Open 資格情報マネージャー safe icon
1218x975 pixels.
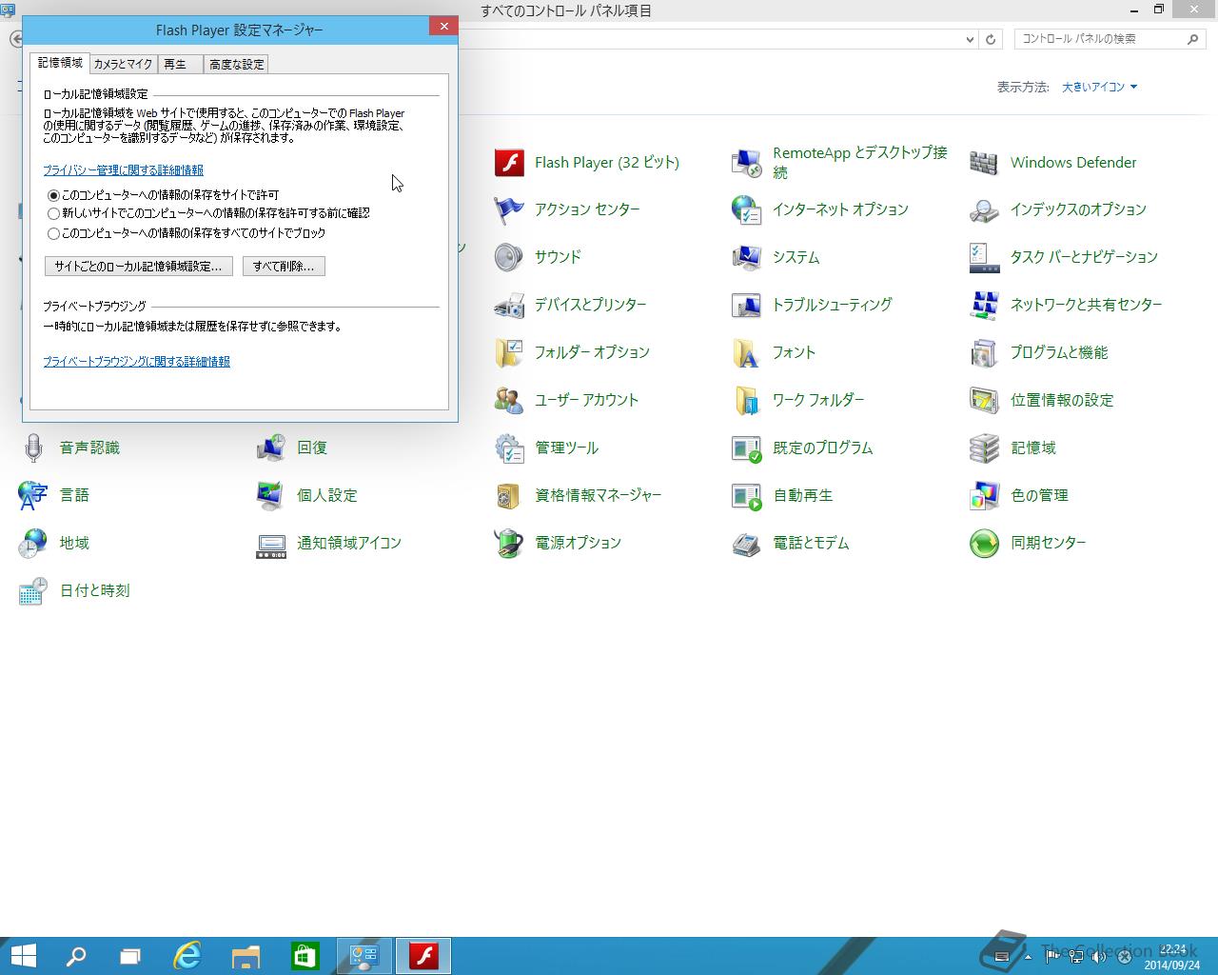tap(509, 496)
